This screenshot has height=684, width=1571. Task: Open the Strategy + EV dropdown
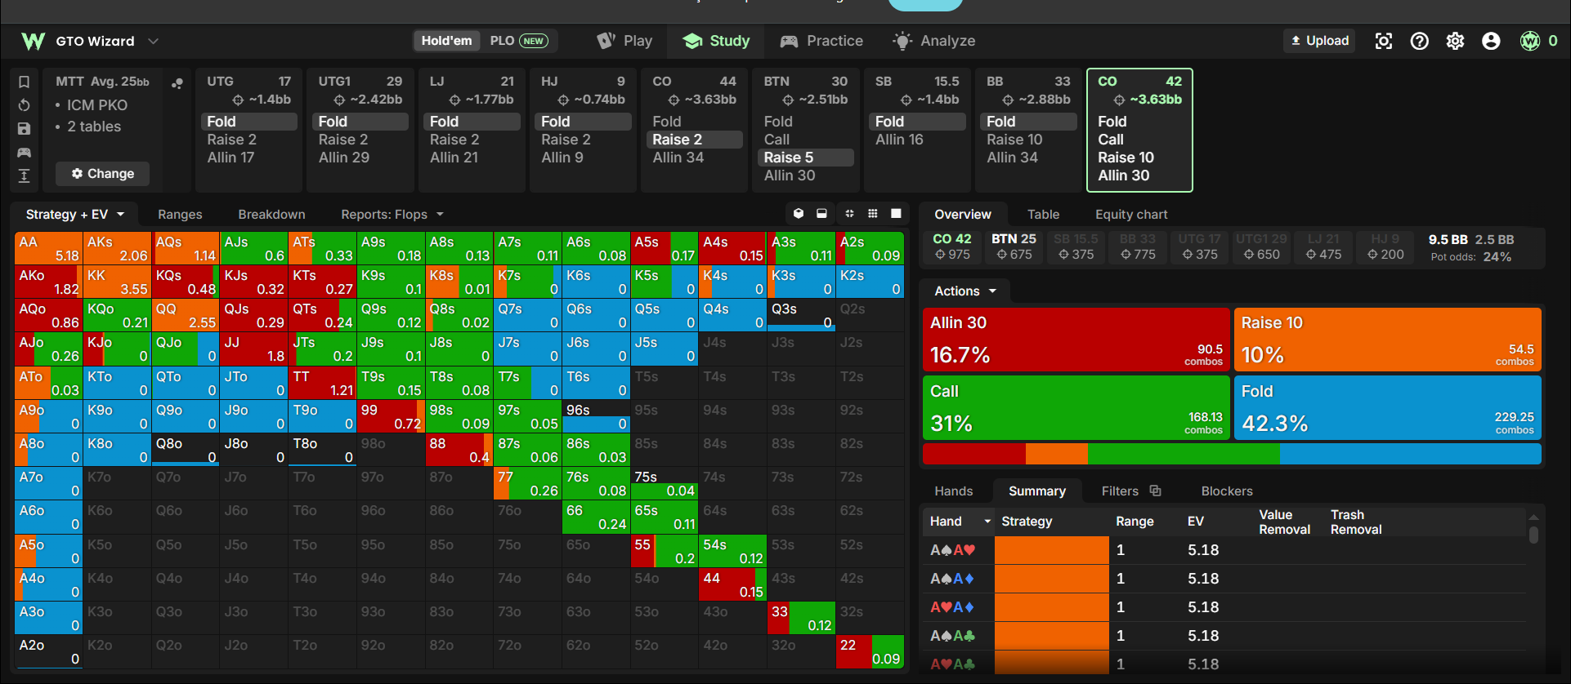pyautogui.click(x=75, y=215)
